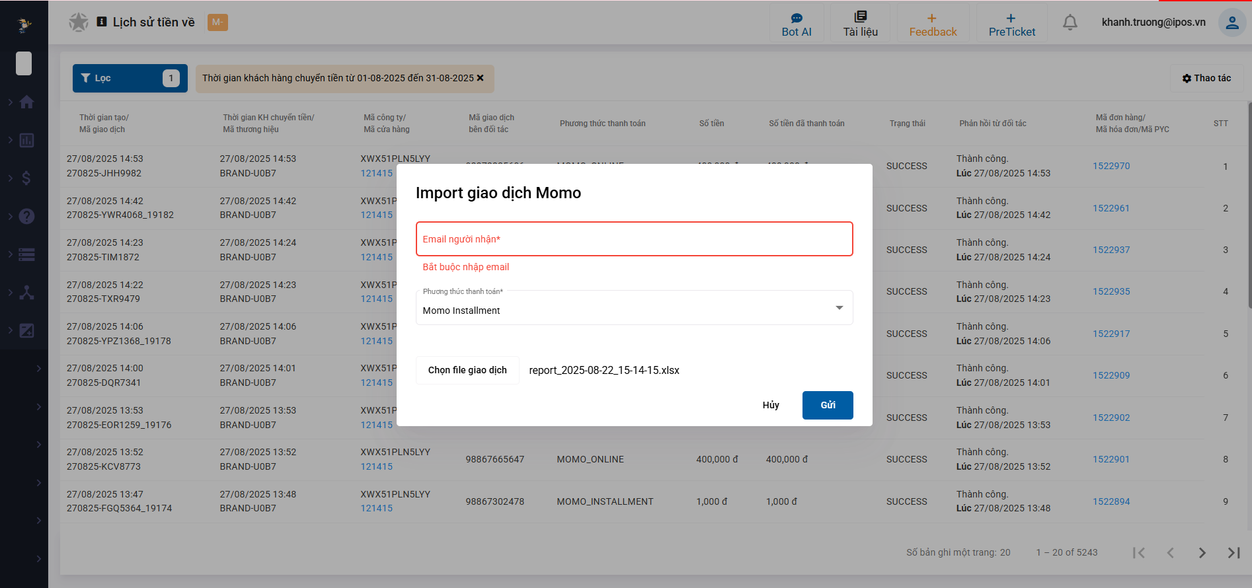This screenshot has width=1252, height=588.
Task: Go to the next page of records
Action: (1202, 552)
